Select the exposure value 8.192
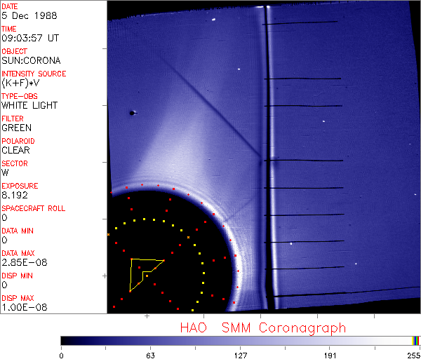This screenshot has width=421, height=359. (x=15, y=195)
